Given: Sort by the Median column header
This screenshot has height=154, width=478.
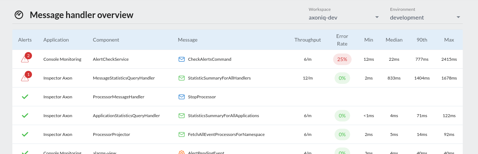Looking at the screenshot, I should (394, 40).
